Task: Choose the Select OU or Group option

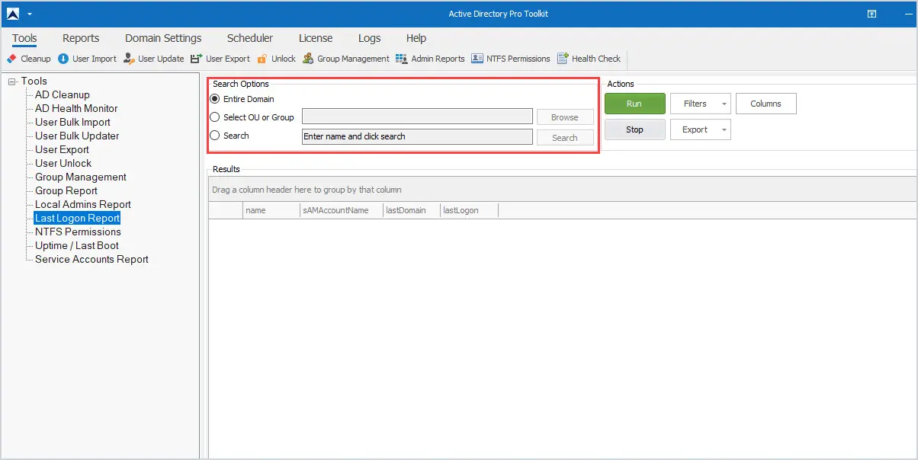Action: coord(215,117)
